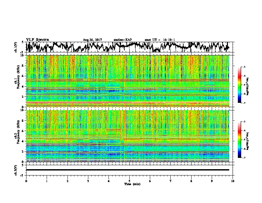Click the ch.1 colorbar log(PSD) label

point(248,86)
